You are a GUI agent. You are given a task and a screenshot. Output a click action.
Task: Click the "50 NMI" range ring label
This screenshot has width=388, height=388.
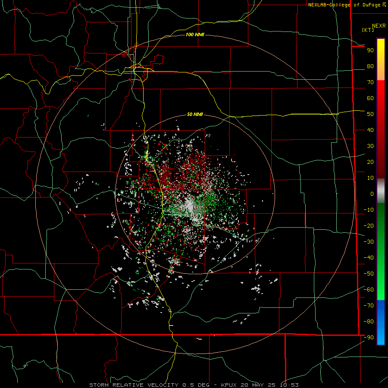(x=195, y=114)
